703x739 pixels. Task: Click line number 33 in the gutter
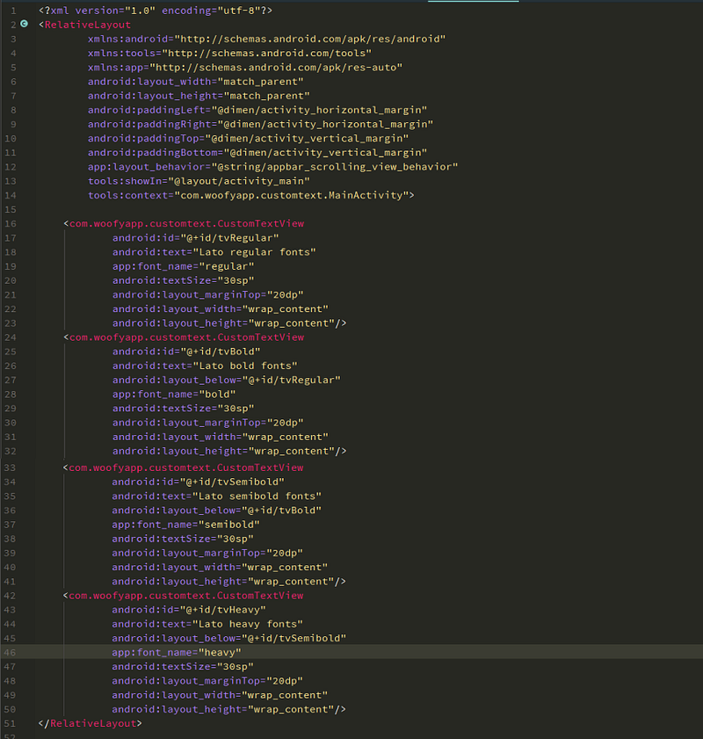pyautogui.click(x=10, y=467)
